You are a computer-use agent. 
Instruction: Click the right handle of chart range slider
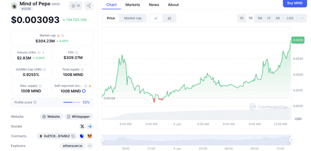point(291,140)
